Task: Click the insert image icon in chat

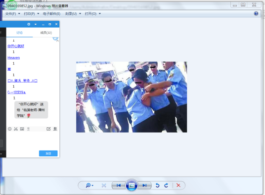Action: tap(22, 129)
